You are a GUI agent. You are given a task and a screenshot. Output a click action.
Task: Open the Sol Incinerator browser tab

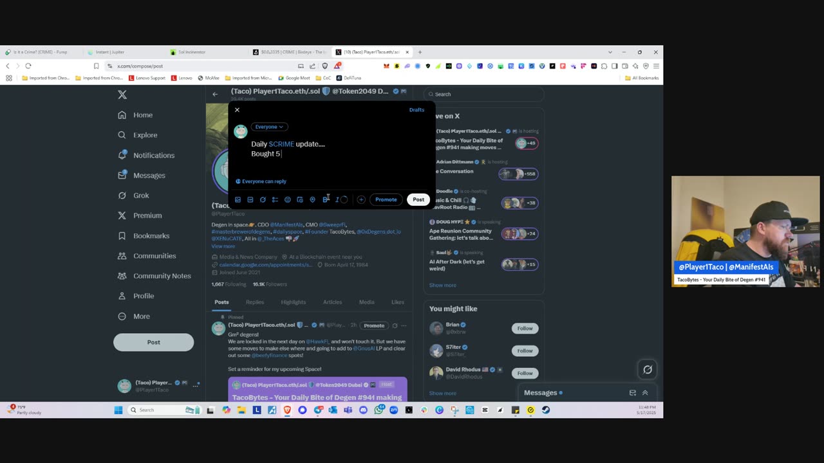206,52
